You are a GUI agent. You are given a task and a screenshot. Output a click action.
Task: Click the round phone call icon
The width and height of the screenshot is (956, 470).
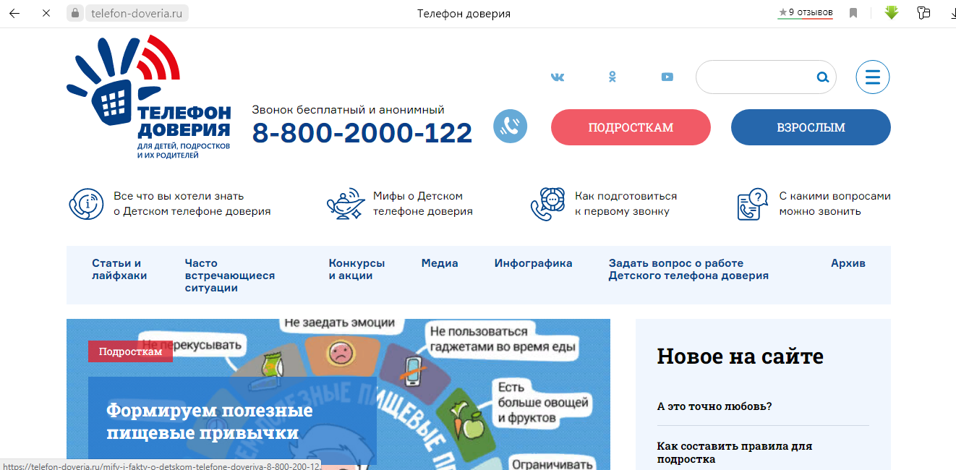coord(510,127)
